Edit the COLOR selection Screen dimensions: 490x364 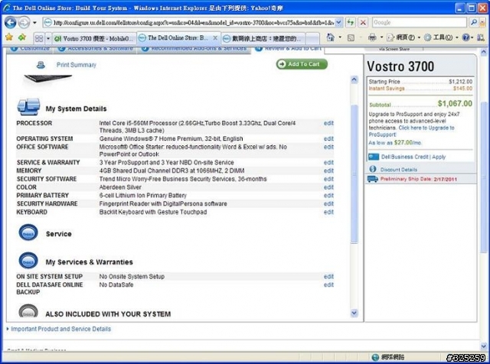(328, 187)
